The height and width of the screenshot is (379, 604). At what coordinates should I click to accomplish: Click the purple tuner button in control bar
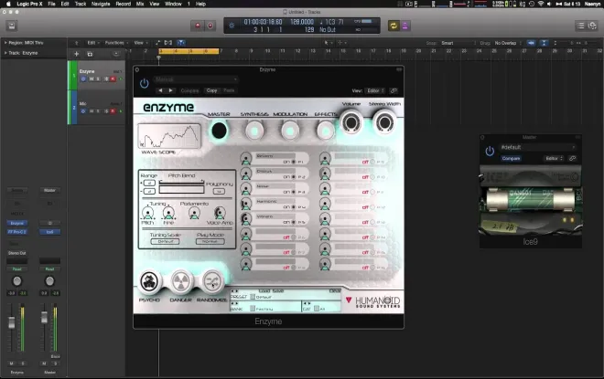tap(404, 26)
